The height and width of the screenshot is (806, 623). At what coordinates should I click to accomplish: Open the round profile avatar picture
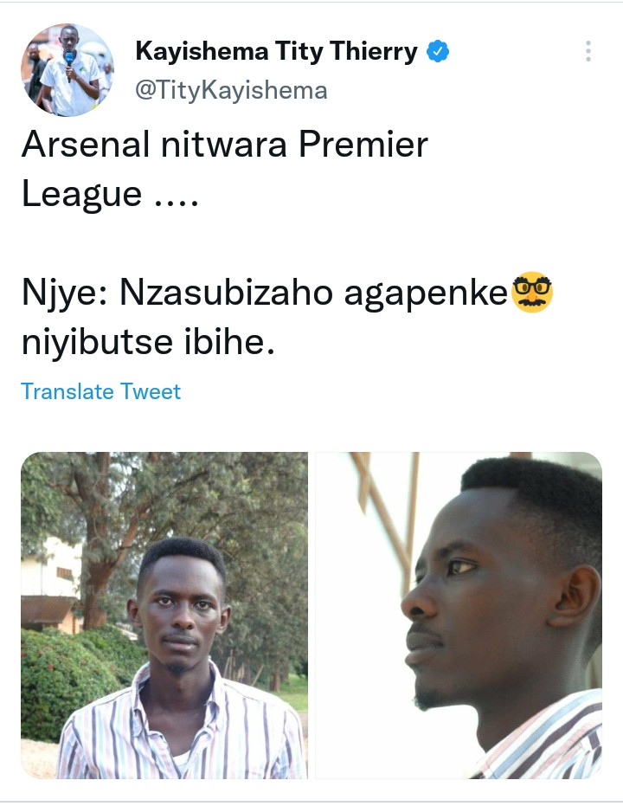pyautogui.click(x=67, y=70)
